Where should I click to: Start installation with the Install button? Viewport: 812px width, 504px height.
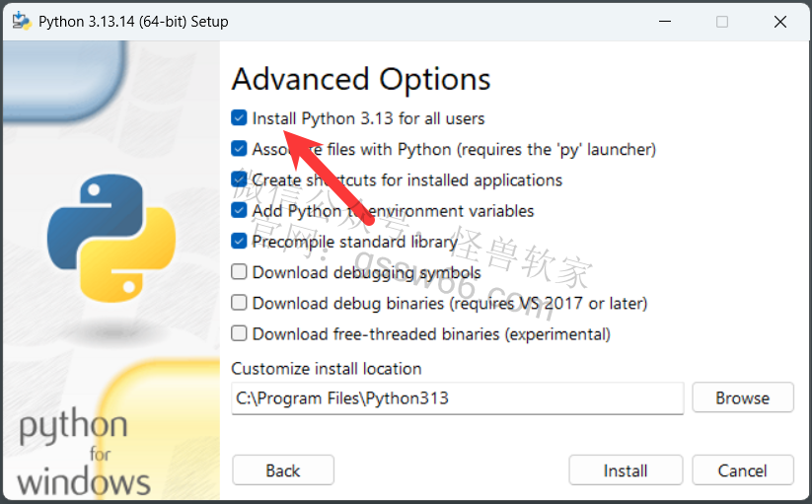tap(626, 470)
